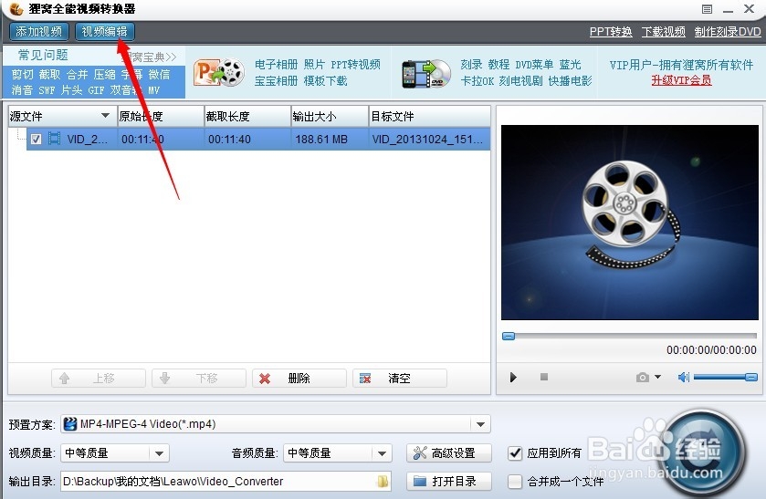Click the 00:11:40 original length cell
Screen dimensions: 766x499
[161, 140]
